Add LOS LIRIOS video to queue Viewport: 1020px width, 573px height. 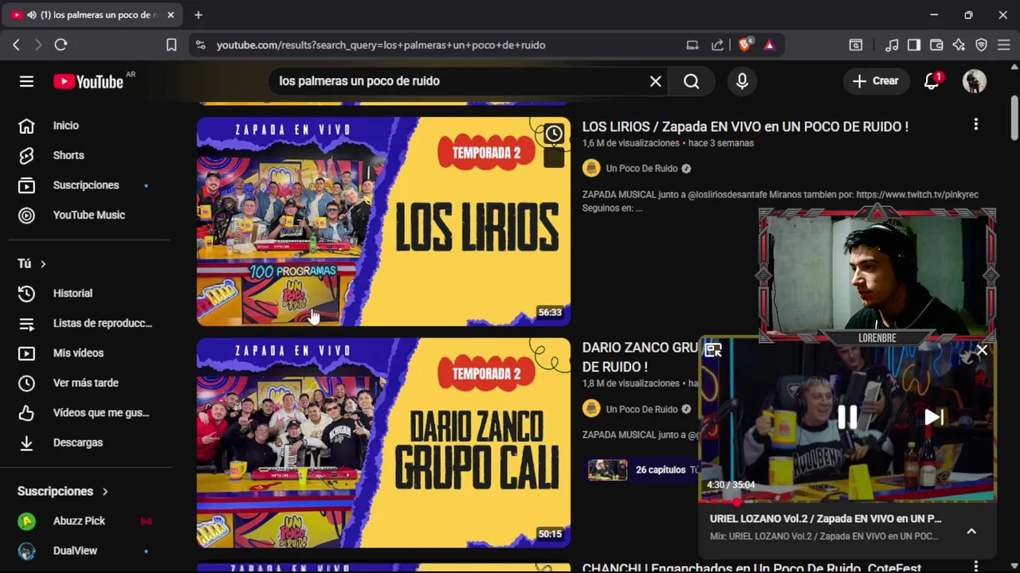[x=553, y=158]
